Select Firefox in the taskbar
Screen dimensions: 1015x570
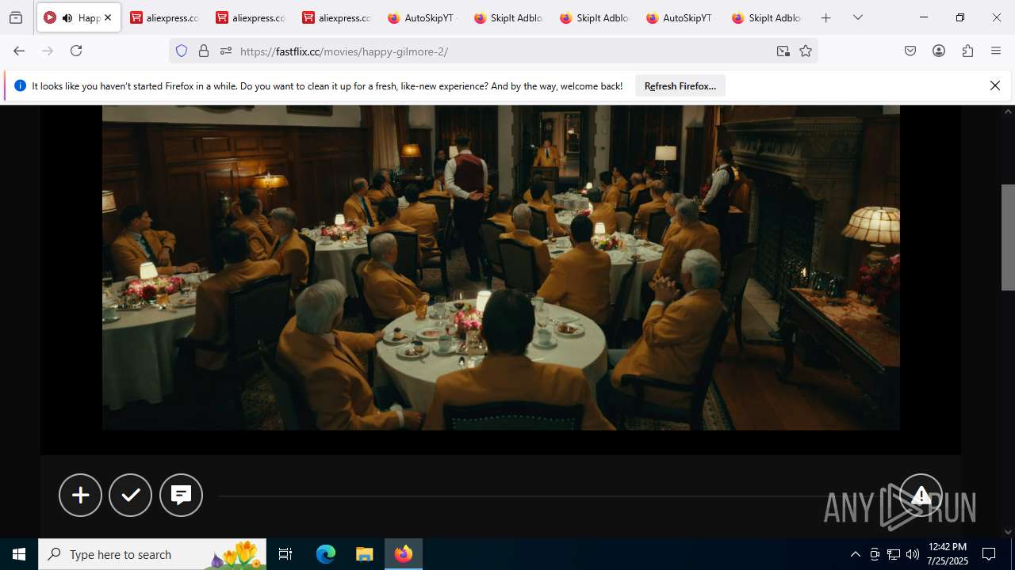[404, 554]
